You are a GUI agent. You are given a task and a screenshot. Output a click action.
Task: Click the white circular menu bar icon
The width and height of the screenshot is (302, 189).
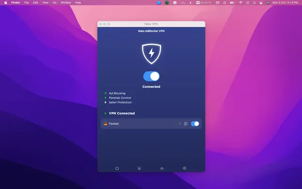click(x=175, y=3)
